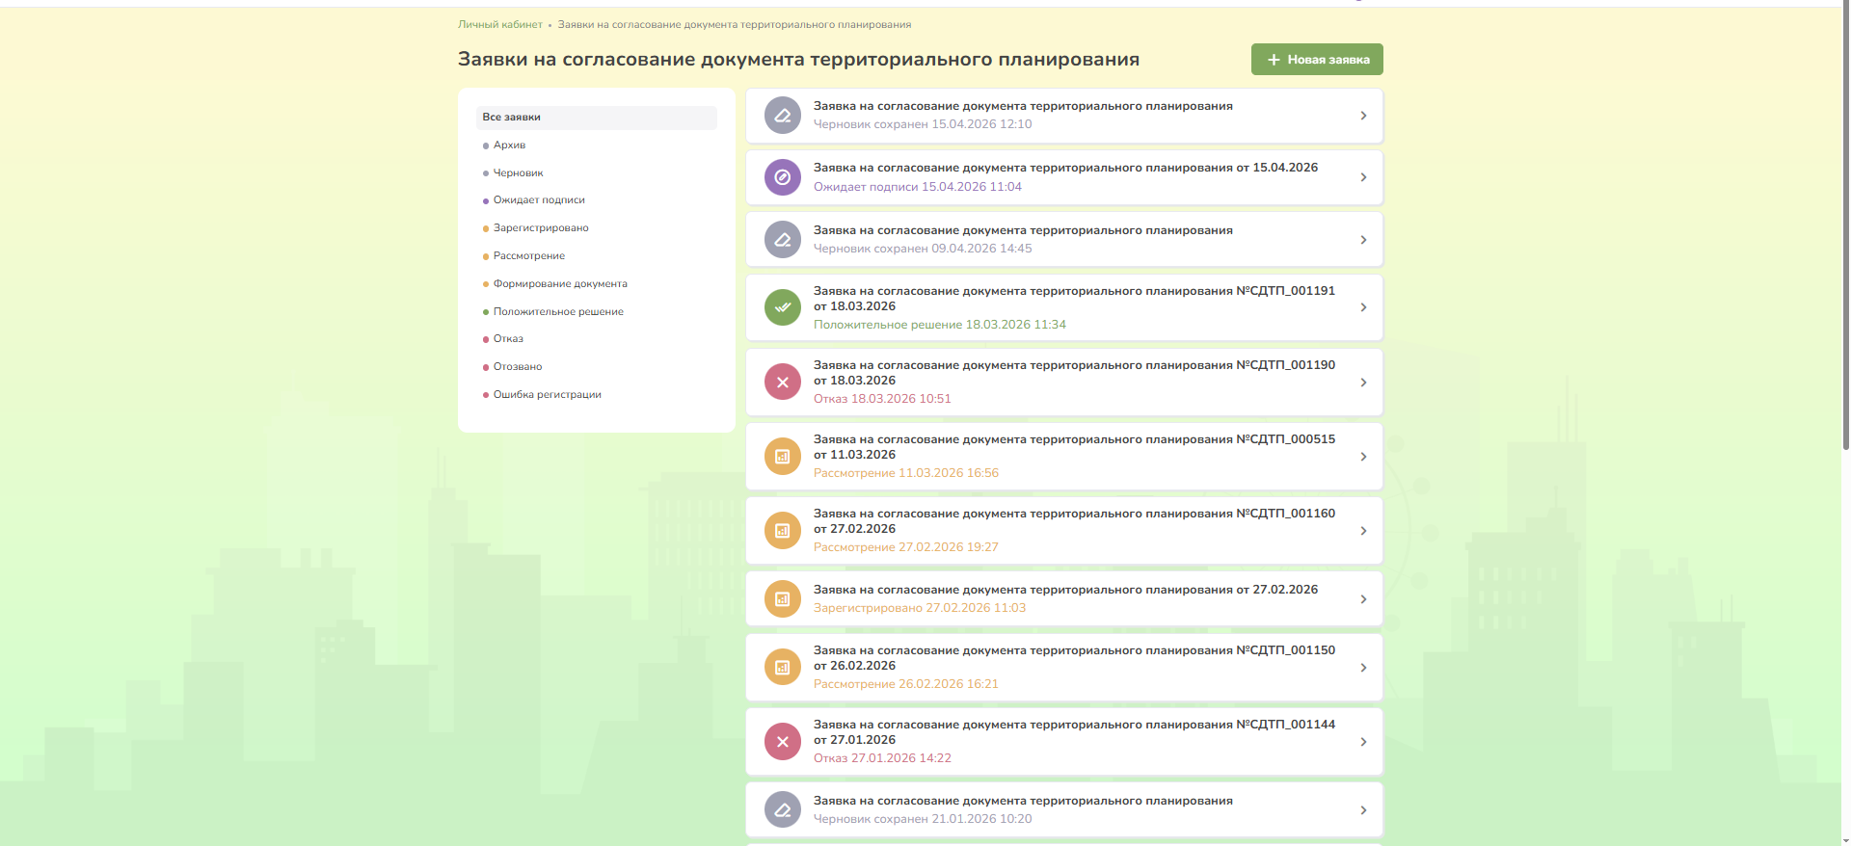Click the red rejection icon for СДТП_001144
The image size is (1851, 846).
(x=782, y=742)
